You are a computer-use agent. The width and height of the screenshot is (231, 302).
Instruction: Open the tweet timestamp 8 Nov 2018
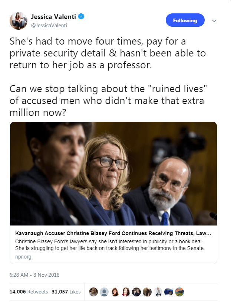coord(34,275)
